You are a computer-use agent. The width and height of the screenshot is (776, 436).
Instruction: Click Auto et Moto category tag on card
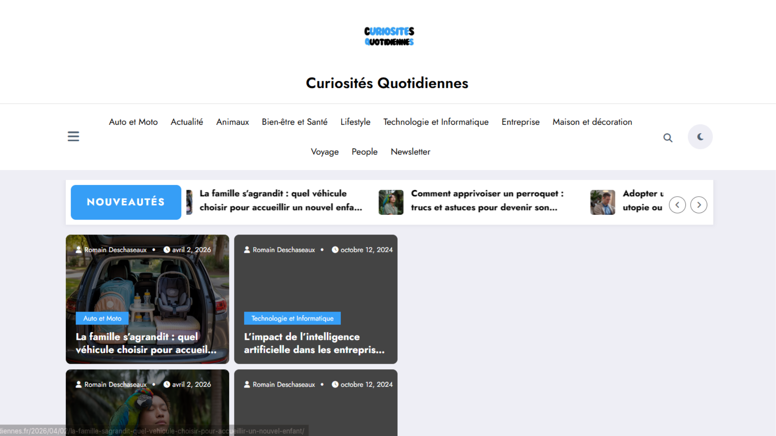[102, 319]
